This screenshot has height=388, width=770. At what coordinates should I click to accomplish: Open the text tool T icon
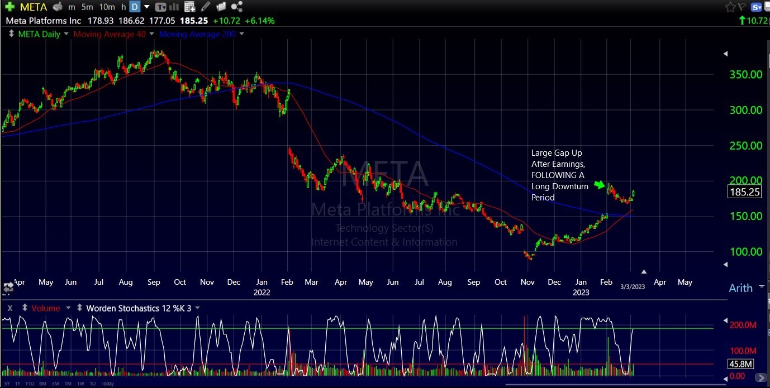pyautogui.click(x=161, y=7)
